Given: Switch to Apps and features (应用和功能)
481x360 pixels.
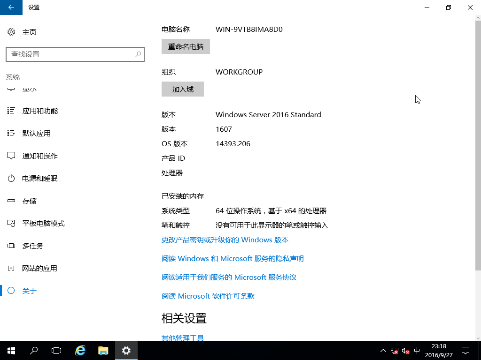Looking at the screenshot, I should 40,111.
